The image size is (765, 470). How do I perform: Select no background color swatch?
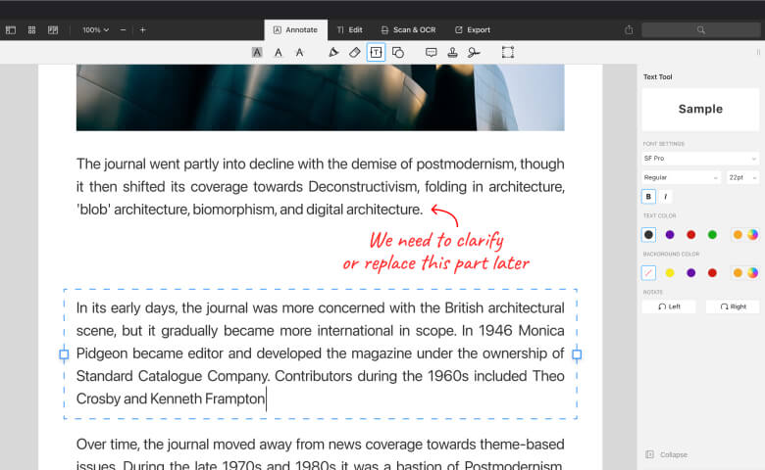coord(648,273)
